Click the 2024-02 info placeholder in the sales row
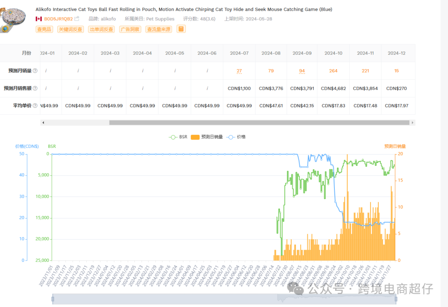This screenshot has width=448, height=307. (x=78, y=71)
